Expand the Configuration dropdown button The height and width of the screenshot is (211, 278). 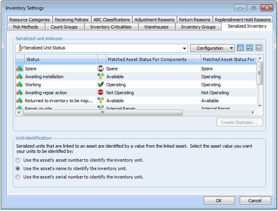(x=212, y=48)
